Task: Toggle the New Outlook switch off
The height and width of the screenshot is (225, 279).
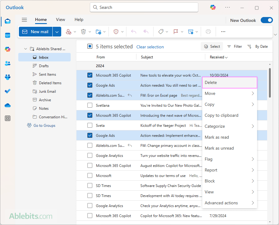Action: point(267,20)
